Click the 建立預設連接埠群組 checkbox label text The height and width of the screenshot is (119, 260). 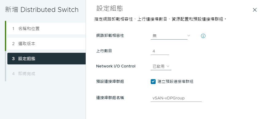[x=176, y=82]
